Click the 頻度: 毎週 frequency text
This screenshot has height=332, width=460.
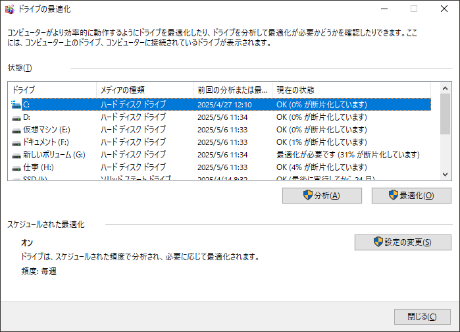(39, 271)
